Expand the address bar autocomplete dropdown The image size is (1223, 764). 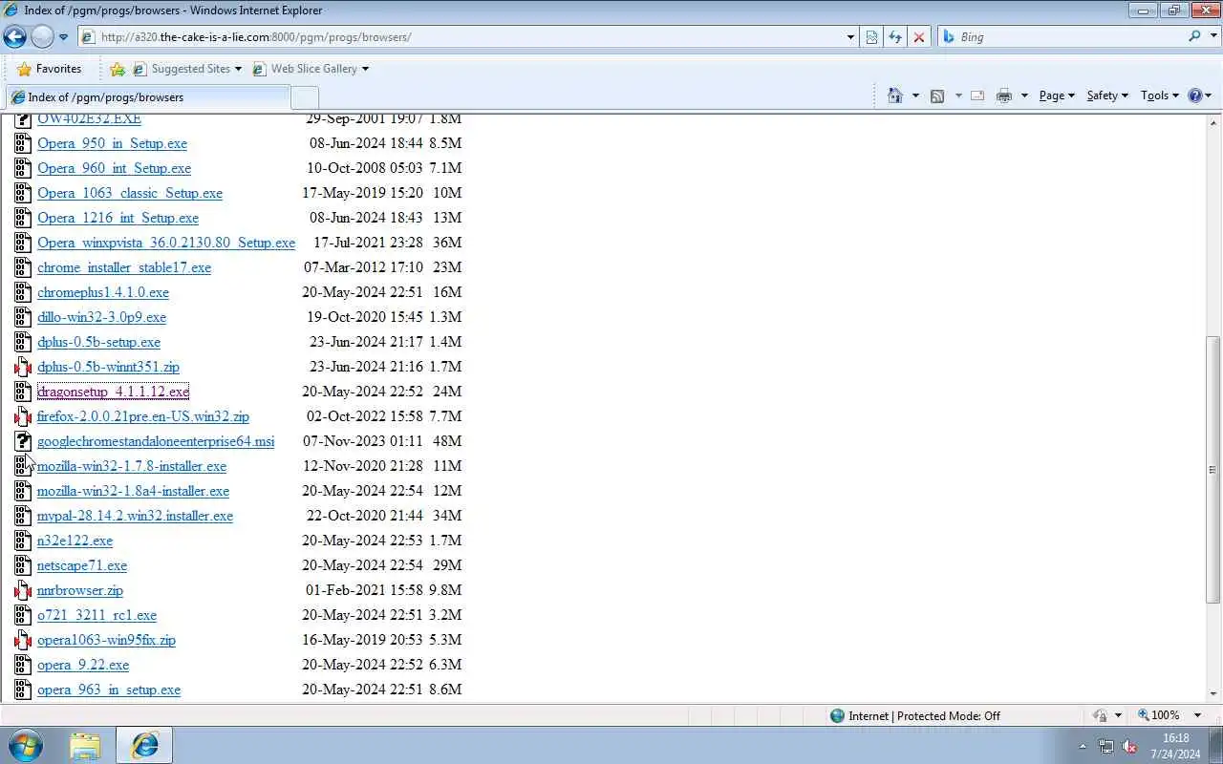[850, 37]
